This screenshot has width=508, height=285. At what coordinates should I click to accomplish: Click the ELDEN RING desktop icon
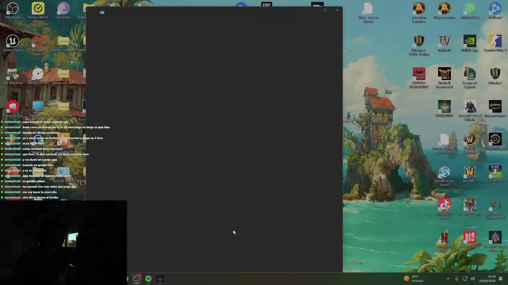pyautogui.click(x=444, y=109)
